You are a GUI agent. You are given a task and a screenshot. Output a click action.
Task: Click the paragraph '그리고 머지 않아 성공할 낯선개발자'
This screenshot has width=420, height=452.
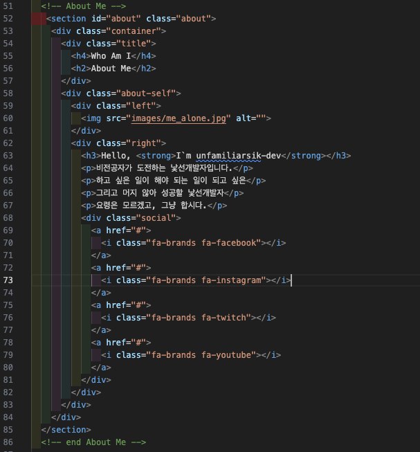(x=160, y=193)
